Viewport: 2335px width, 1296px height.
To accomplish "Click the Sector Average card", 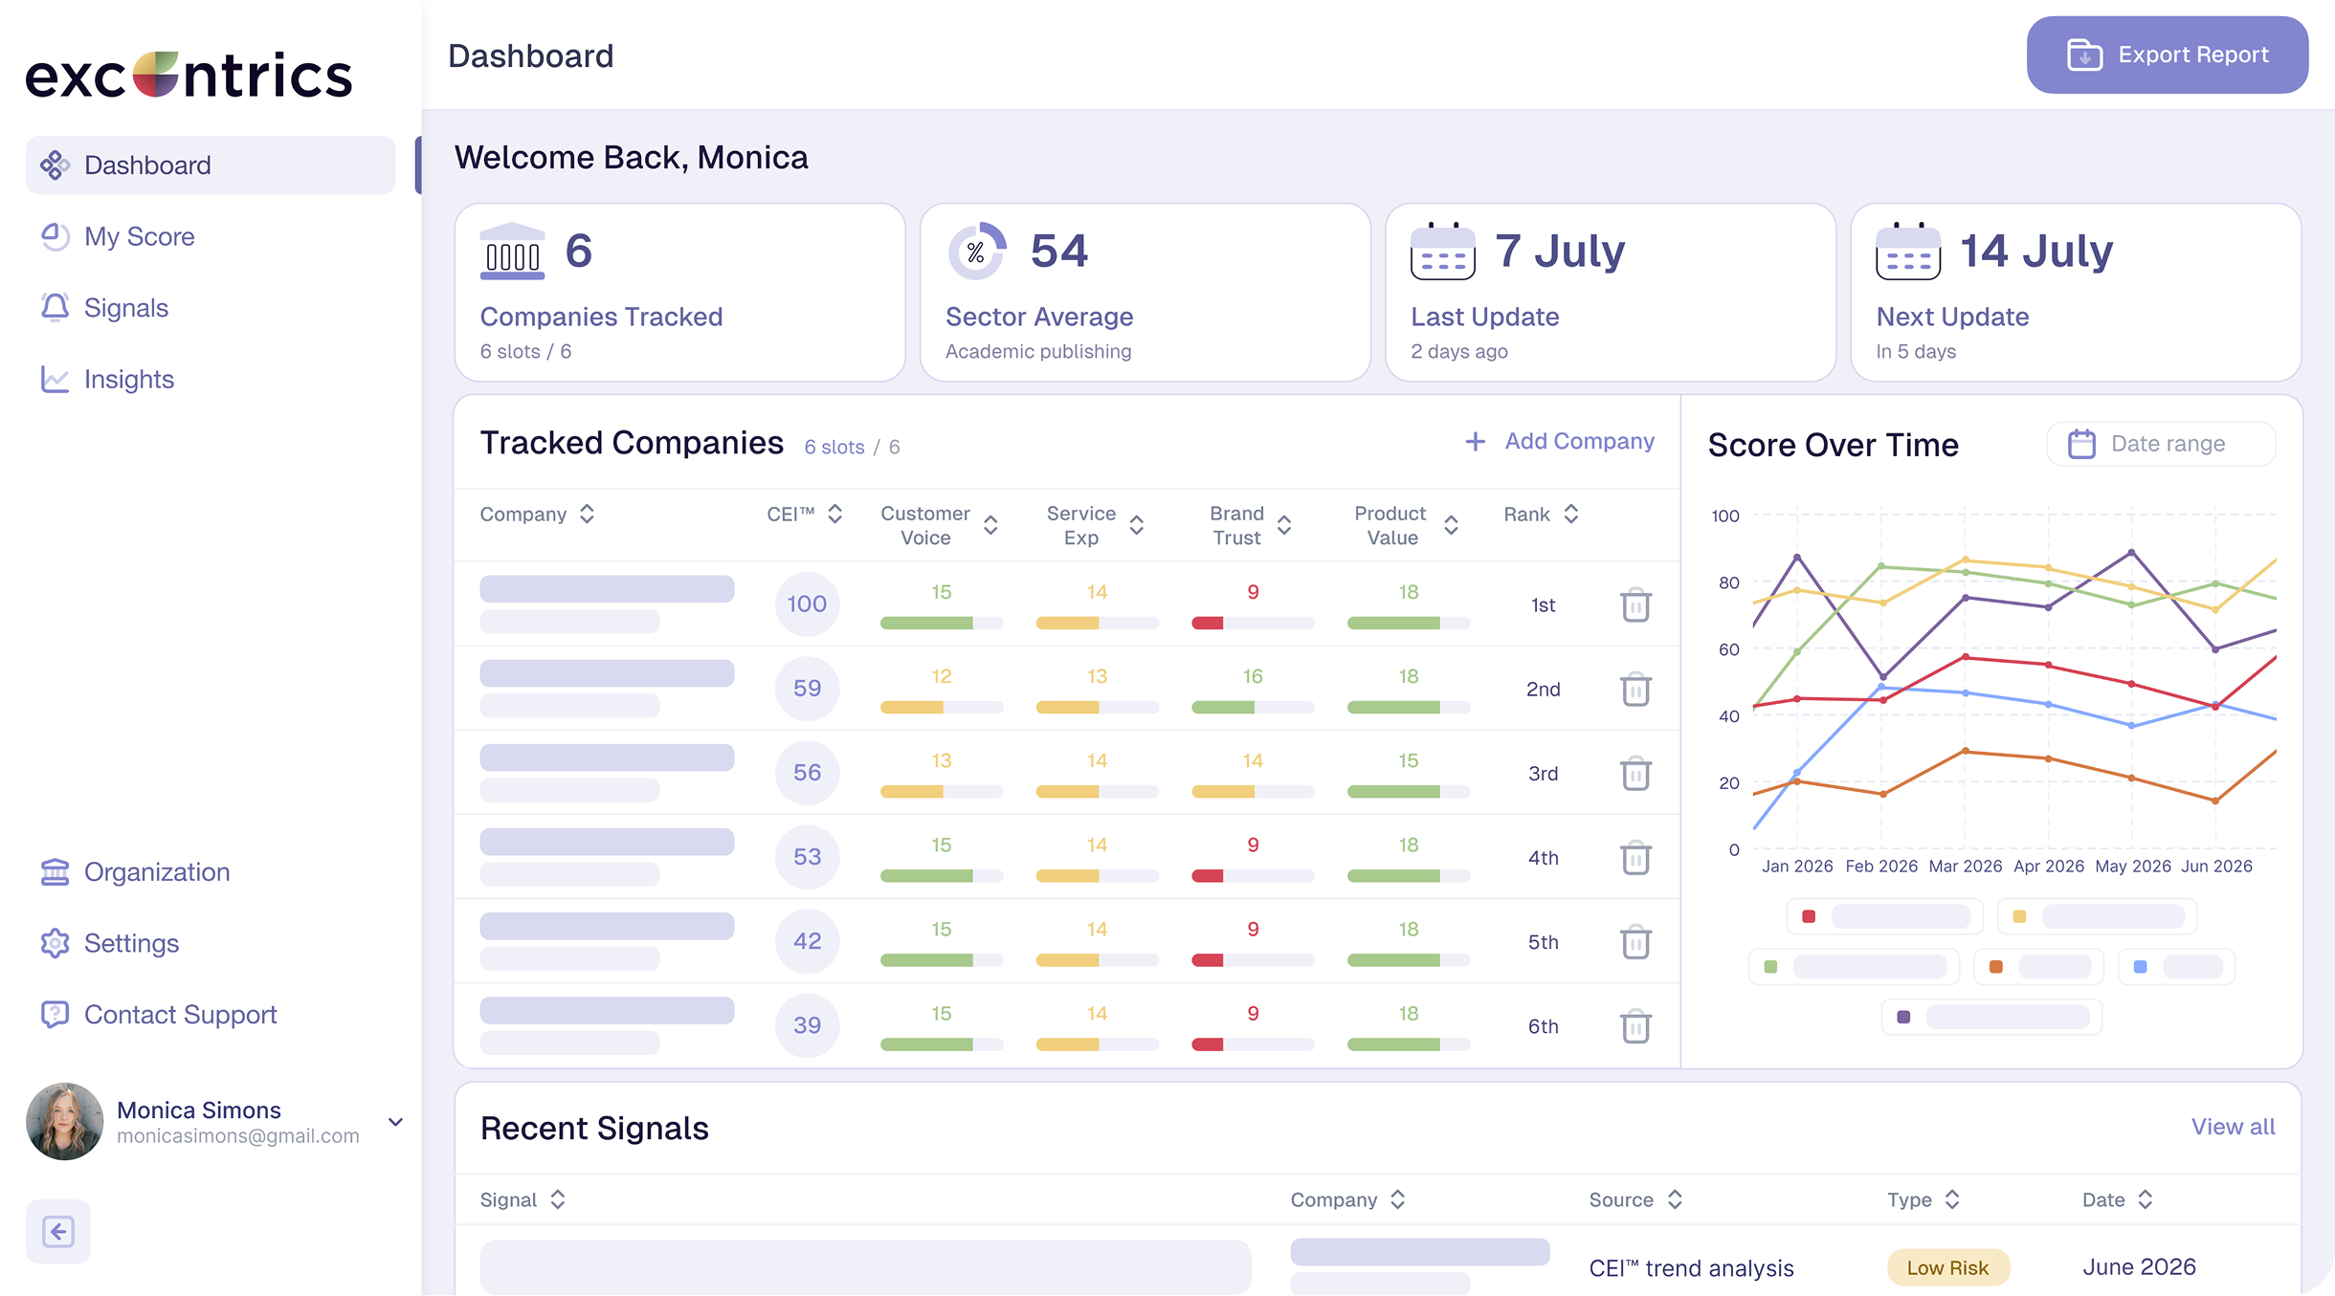I will pos(1145,293).
